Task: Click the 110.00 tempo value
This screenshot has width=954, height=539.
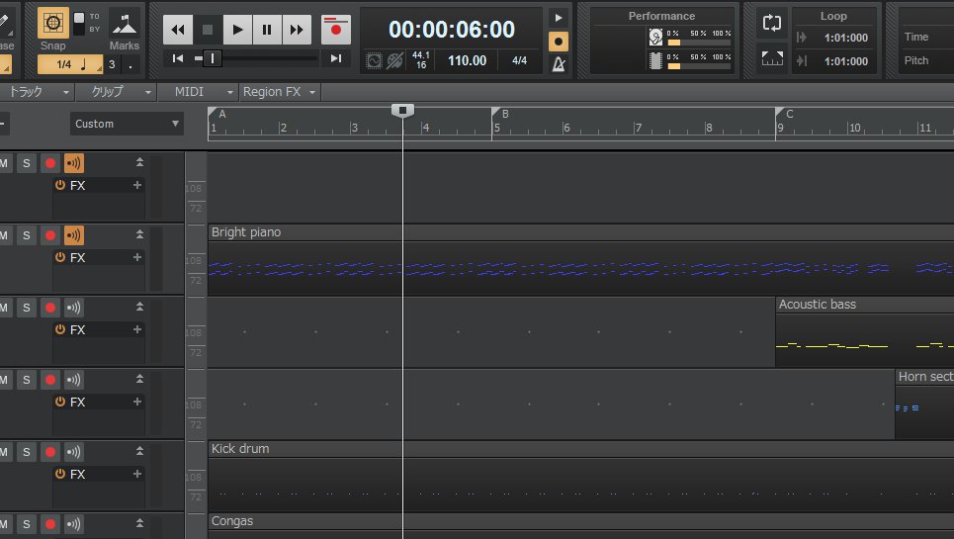Action: coord(467,60)
